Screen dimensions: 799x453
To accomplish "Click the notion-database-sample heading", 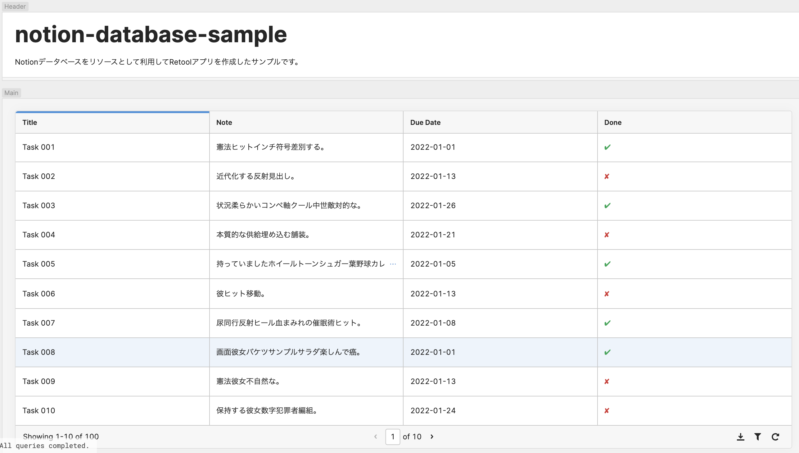I will click(151, 34).
